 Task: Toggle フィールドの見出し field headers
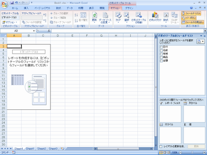(192, 22)
